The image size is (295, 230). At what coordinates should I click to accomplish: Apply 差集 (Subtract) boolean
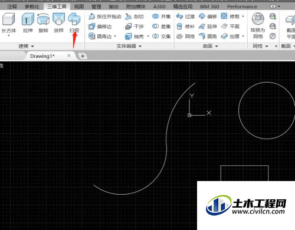coord(161,27)
